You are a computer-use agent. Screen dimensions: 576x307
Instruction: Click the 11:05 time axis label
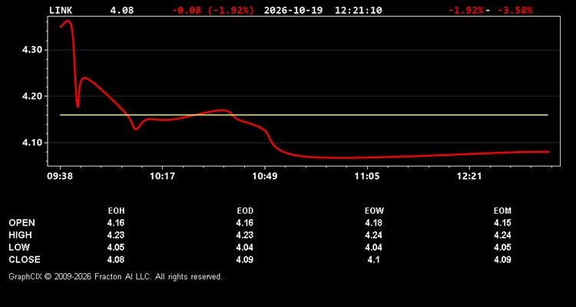coord(367,177)
